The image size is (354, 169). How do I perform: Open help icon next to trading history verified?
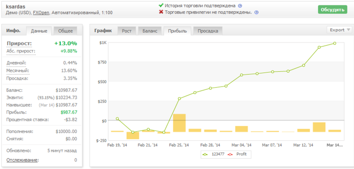[240, 6]
